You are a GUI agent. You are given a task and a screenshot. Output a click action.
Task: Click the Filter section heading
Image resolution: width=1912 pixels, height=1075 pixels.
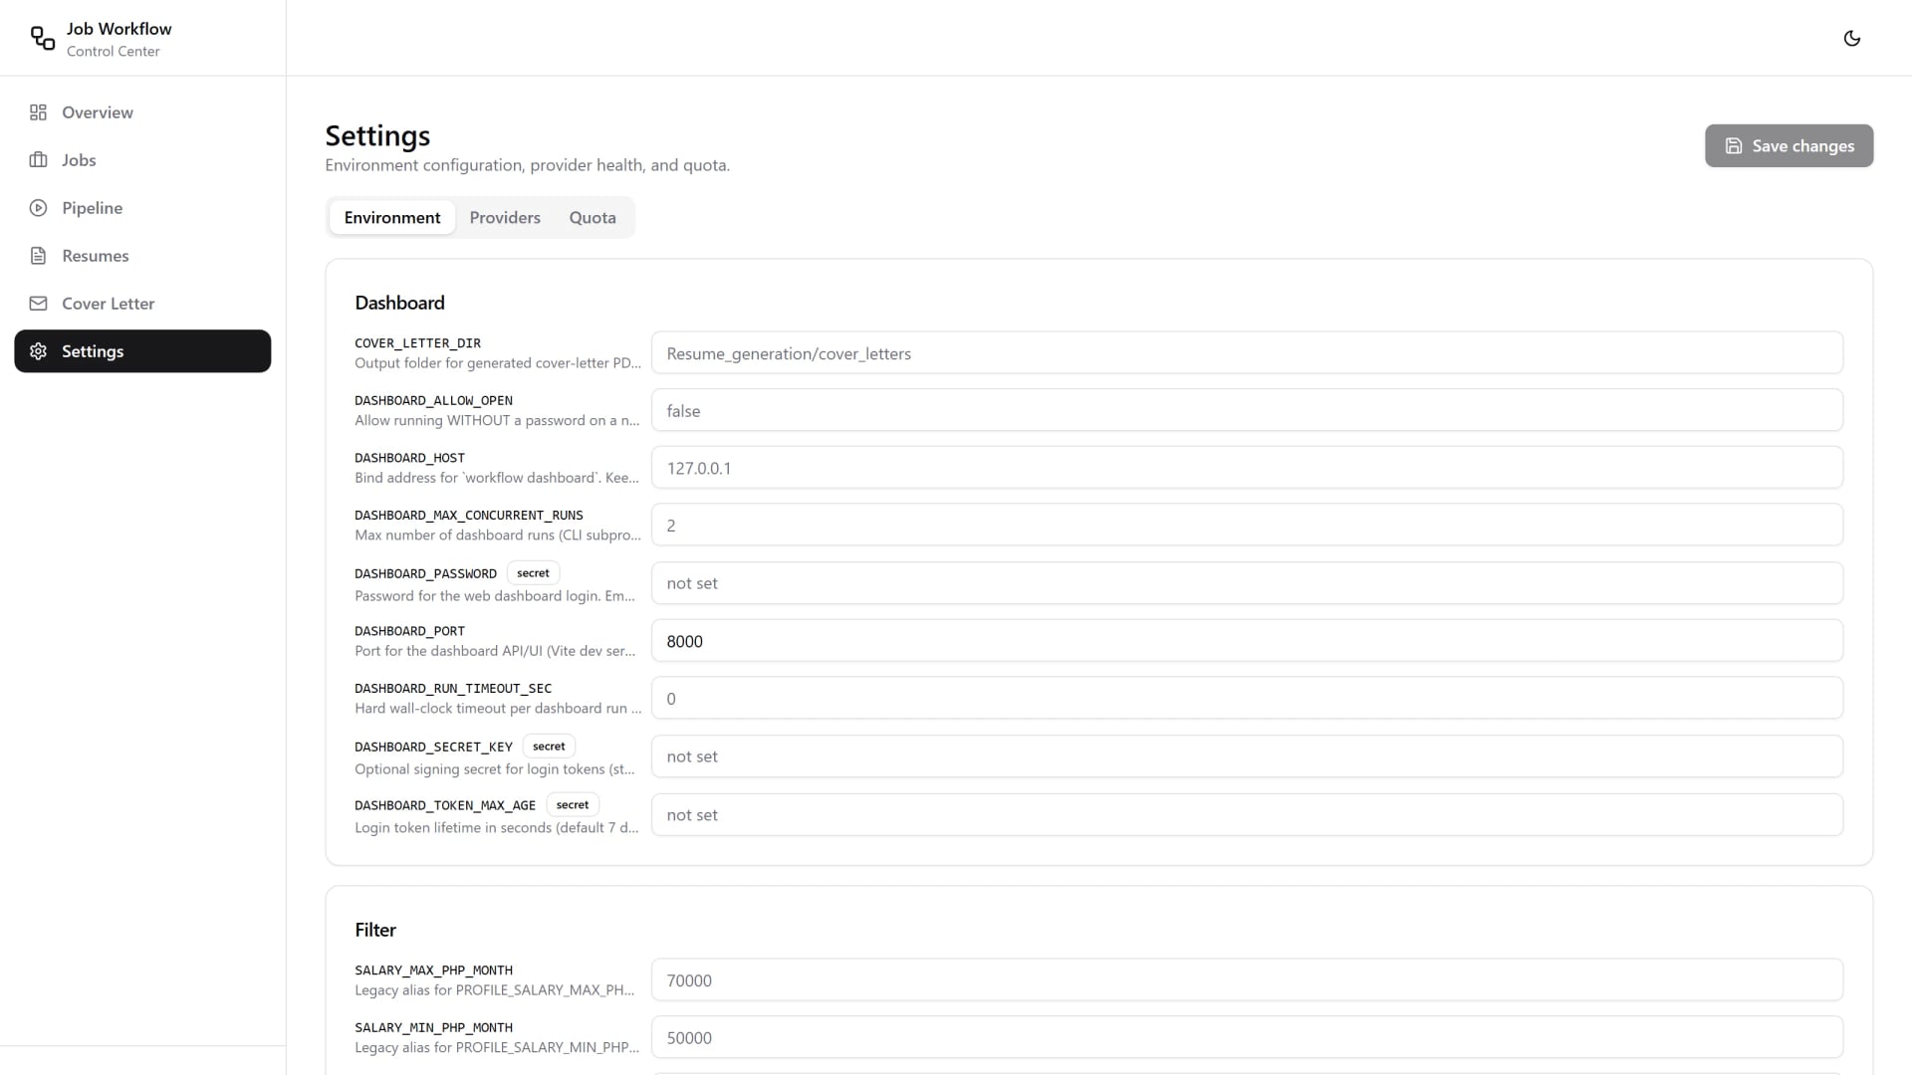click(x=375, y=930)
